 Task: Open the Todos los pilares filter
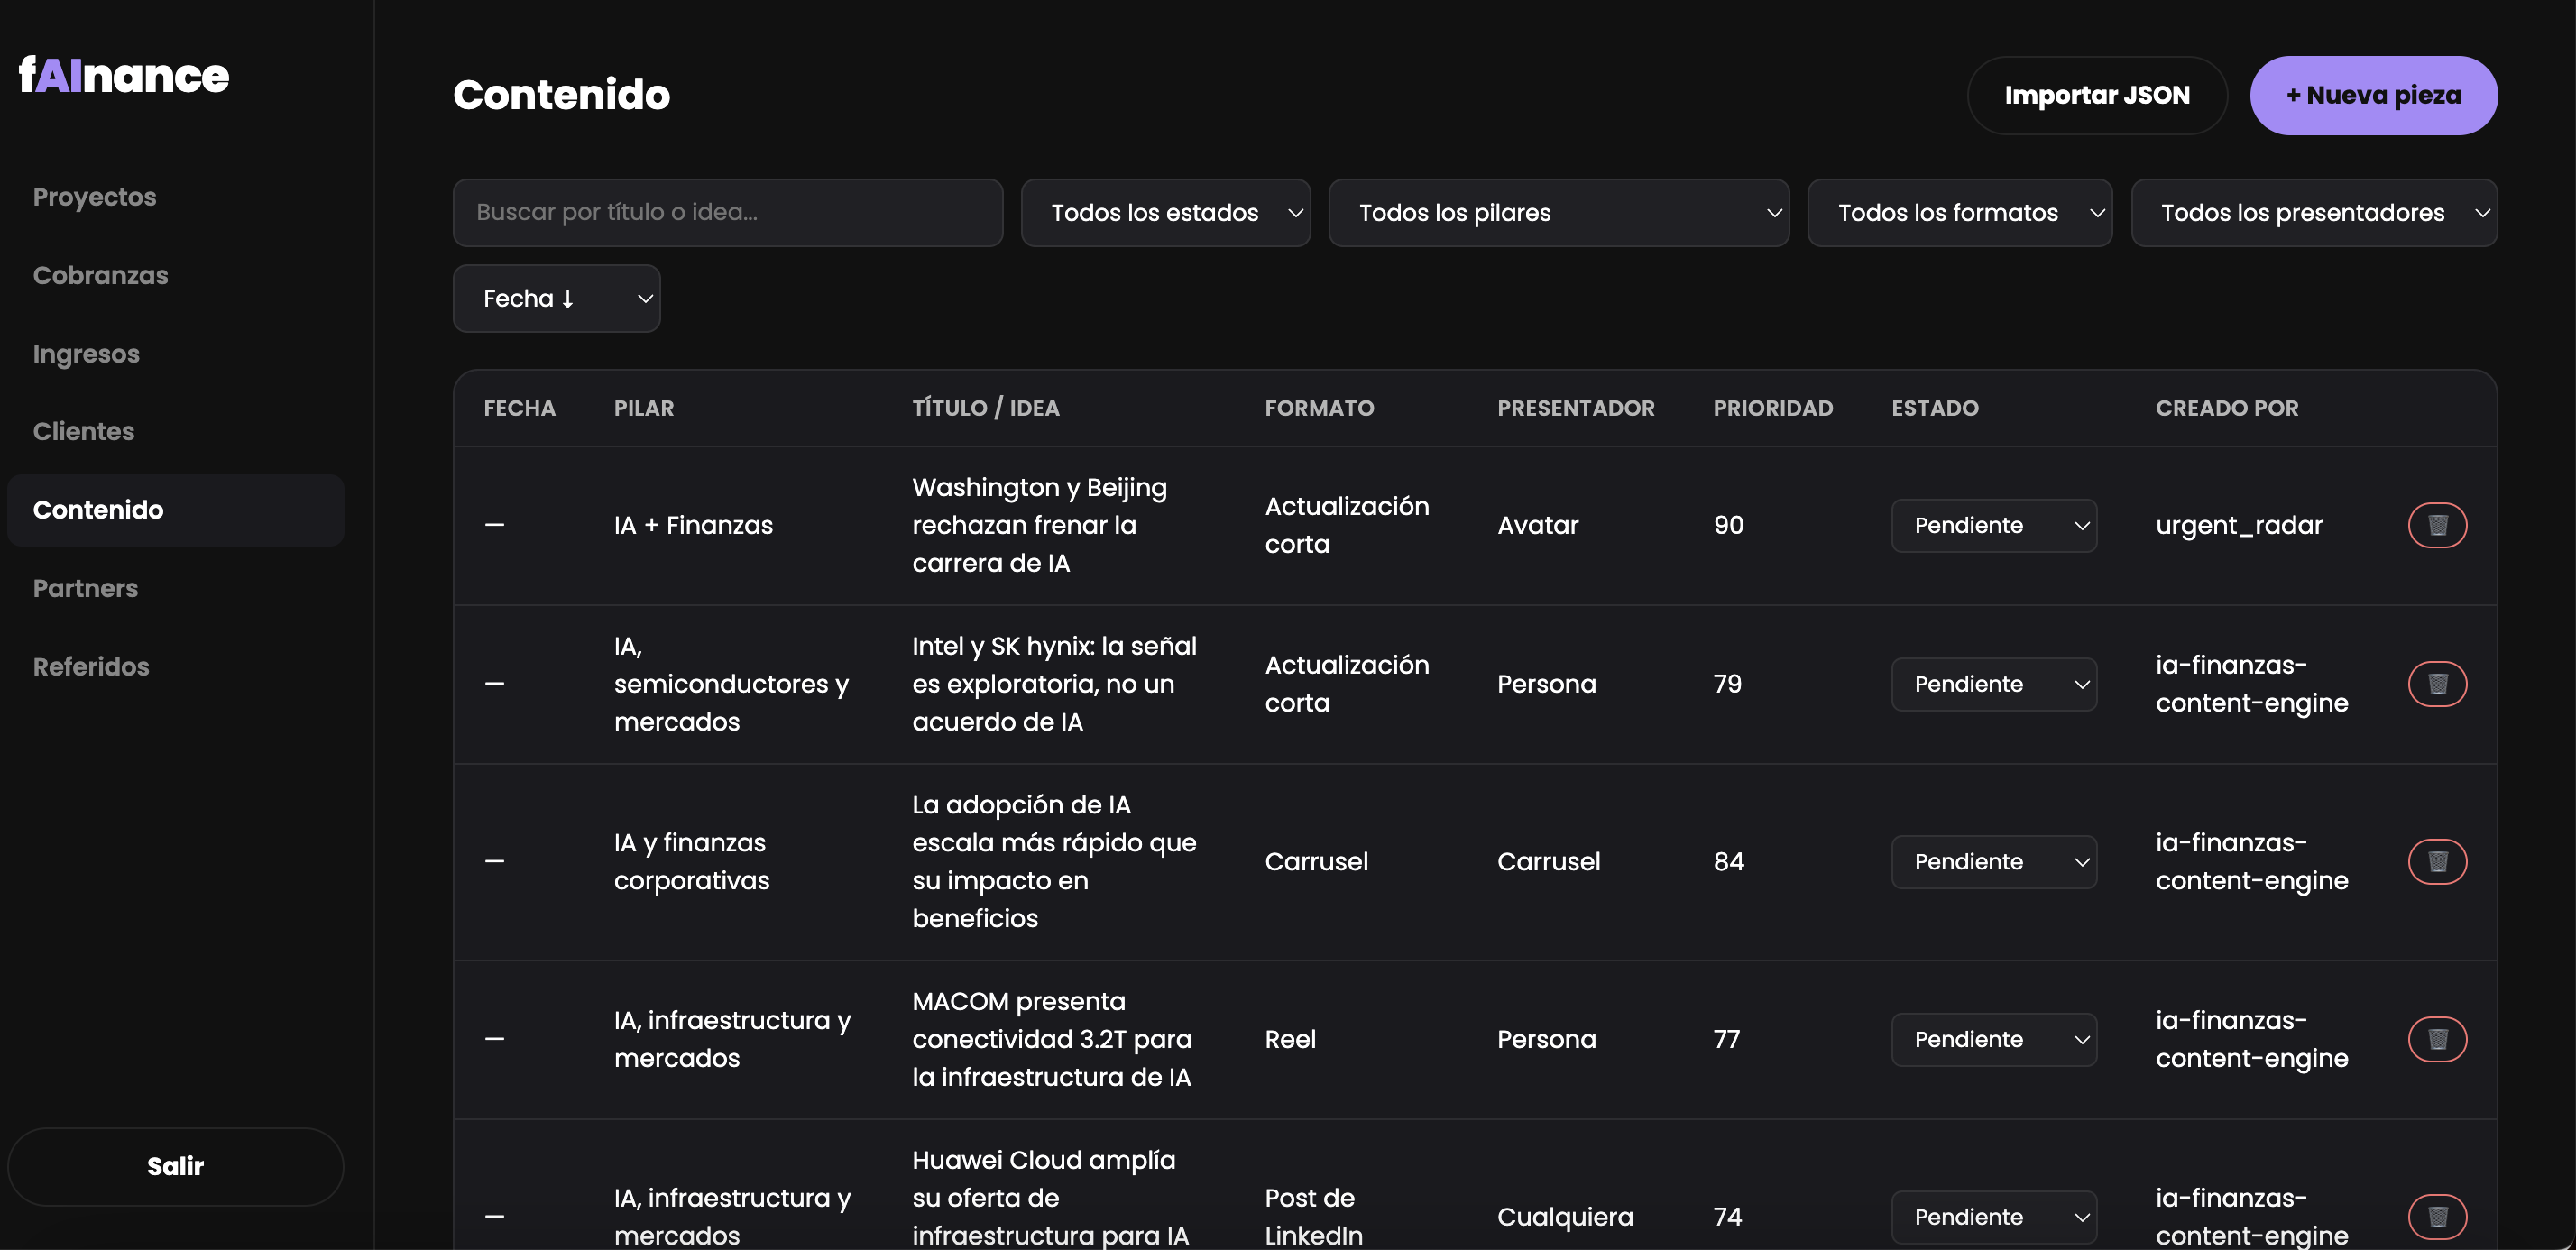1558,213
